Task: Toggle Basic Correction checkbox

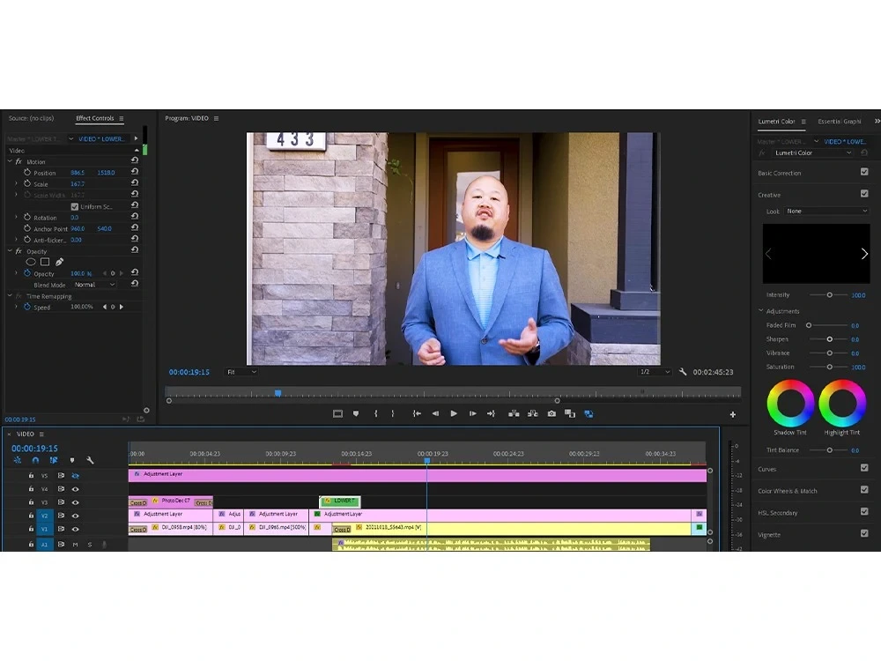Action: 864,172
